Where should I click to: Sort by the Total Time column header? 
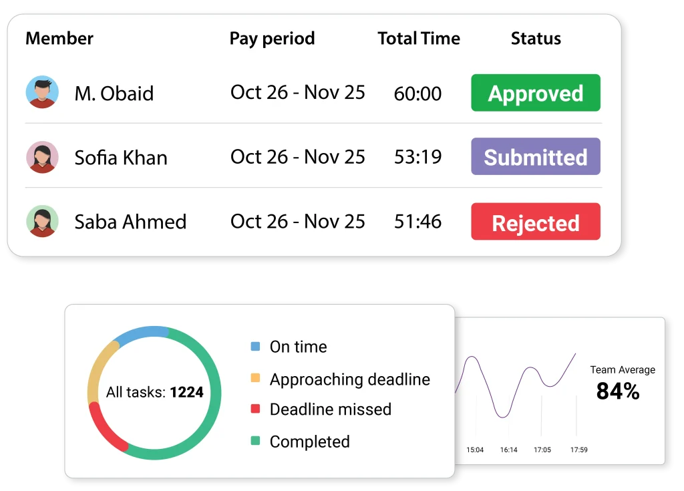click(x=419, y=39)
